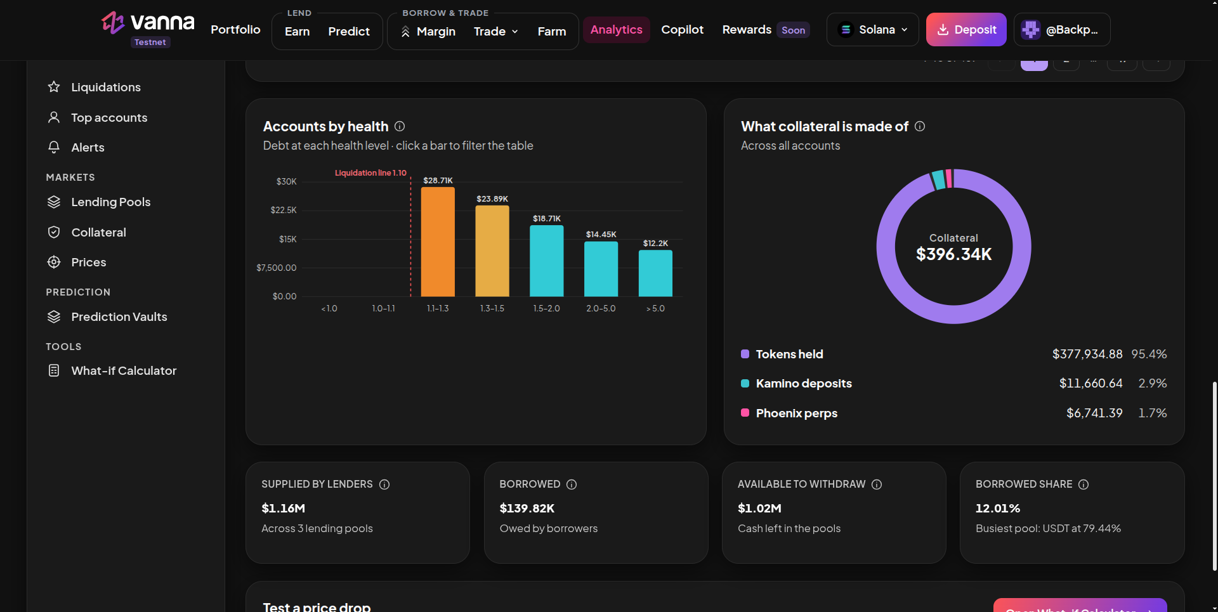Image resolution: width=1218 pixels, height=612 pixels.
Task: Click the 12.01% borrowed share value
Action: [998, 508]
